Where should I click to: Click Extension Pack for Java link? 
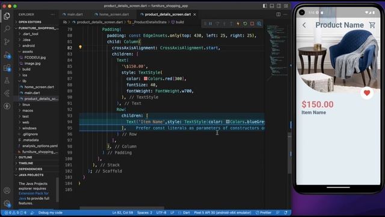[x=34, y=196]
